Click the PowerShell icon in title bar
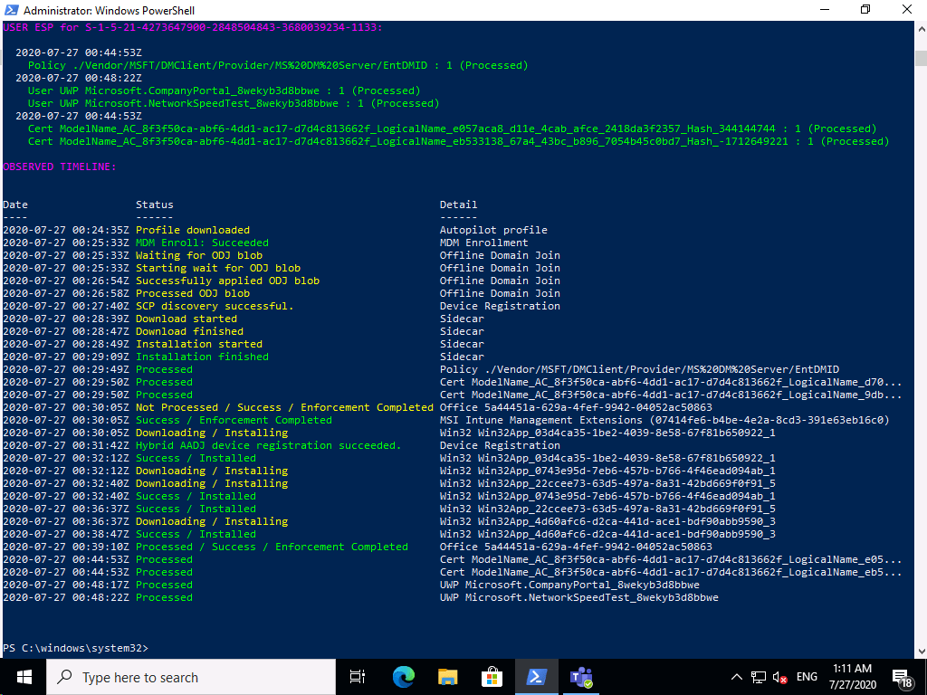This screenshot has height=695, width=927. 11,10
